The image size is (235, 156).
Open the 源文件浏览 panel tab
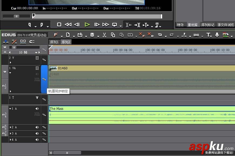click(226, 25)
